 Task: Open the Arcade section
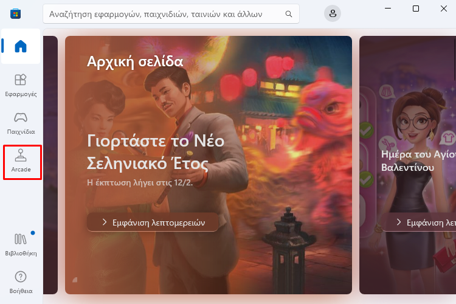click(21, 161)
